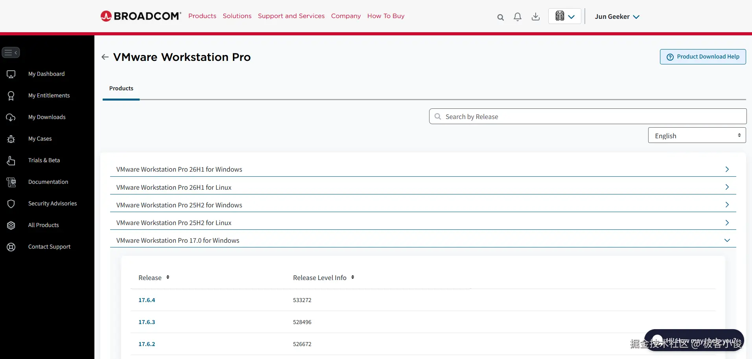The image size is (752, 359).
Task: Click VMware Workstation Pro 26H1 for Windows text
Action: point(179,169)
